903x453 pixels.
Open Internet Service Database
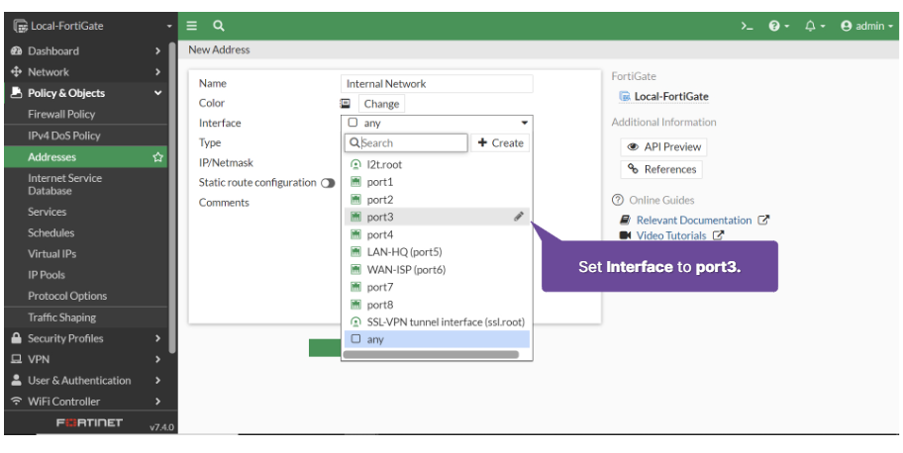point(64,184)
